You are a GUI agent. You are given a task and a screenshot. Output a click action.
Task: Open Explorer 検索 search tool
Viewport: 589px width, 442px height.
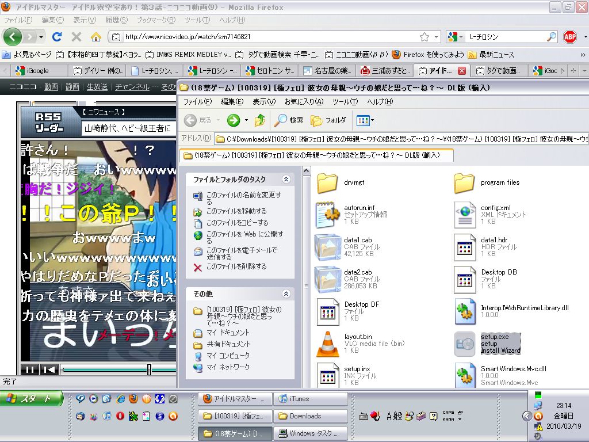click(289, 120)
